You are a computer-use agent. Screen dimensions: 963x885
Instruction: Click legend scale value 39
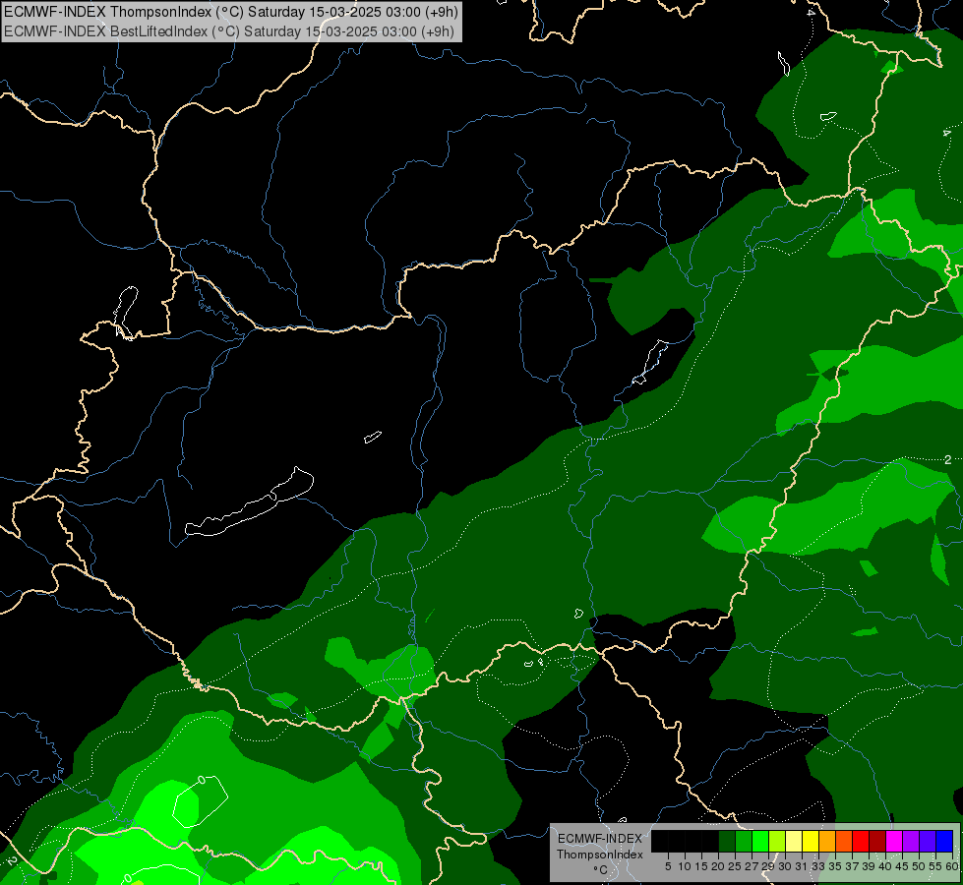coord(869,866)
